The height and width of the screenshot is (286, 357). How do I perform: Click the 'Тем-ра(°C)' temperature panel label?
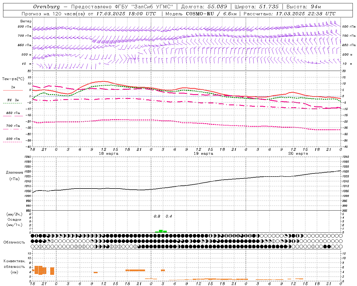tap(13, 79)
